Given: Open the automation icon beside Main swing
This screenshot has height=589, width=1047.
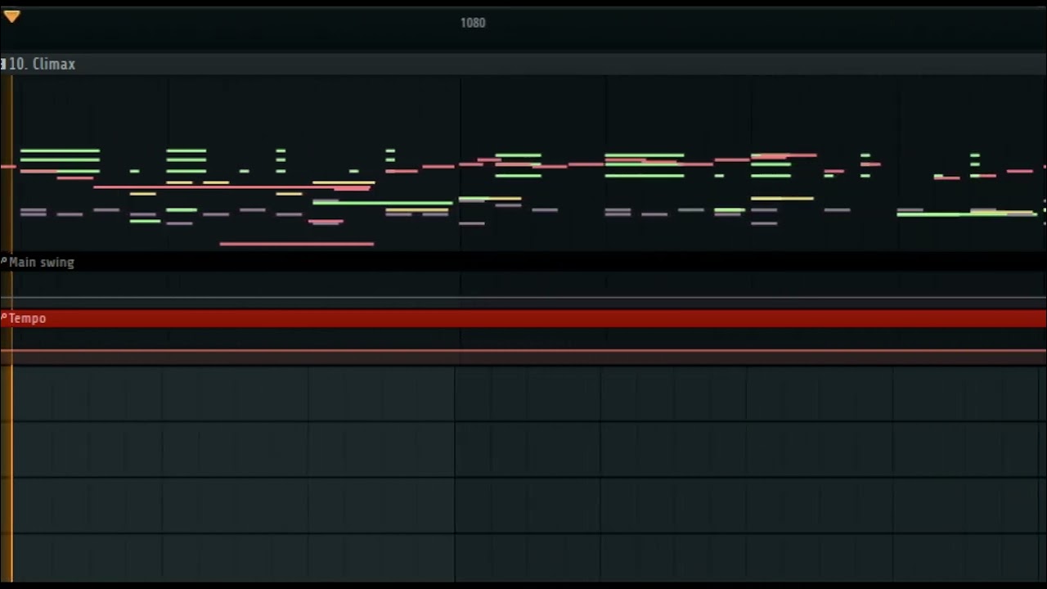Looking at the screenshot, I should click(3, 262).
